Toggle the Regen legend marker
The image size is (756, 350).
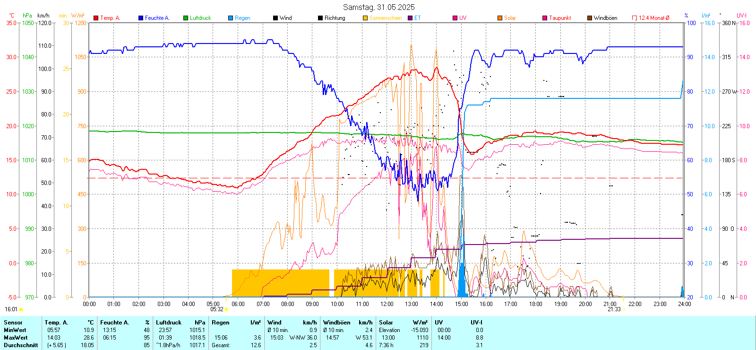pos(231,18)
